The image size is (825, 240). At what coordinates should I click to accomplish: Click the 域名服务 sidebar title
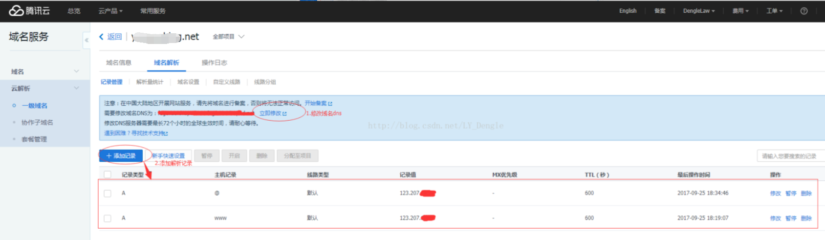tap(29, 37)
